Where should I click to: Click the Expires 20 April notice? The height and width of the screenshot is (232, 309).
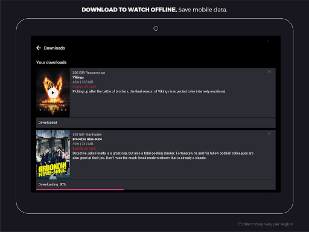[x=84, y=87]
